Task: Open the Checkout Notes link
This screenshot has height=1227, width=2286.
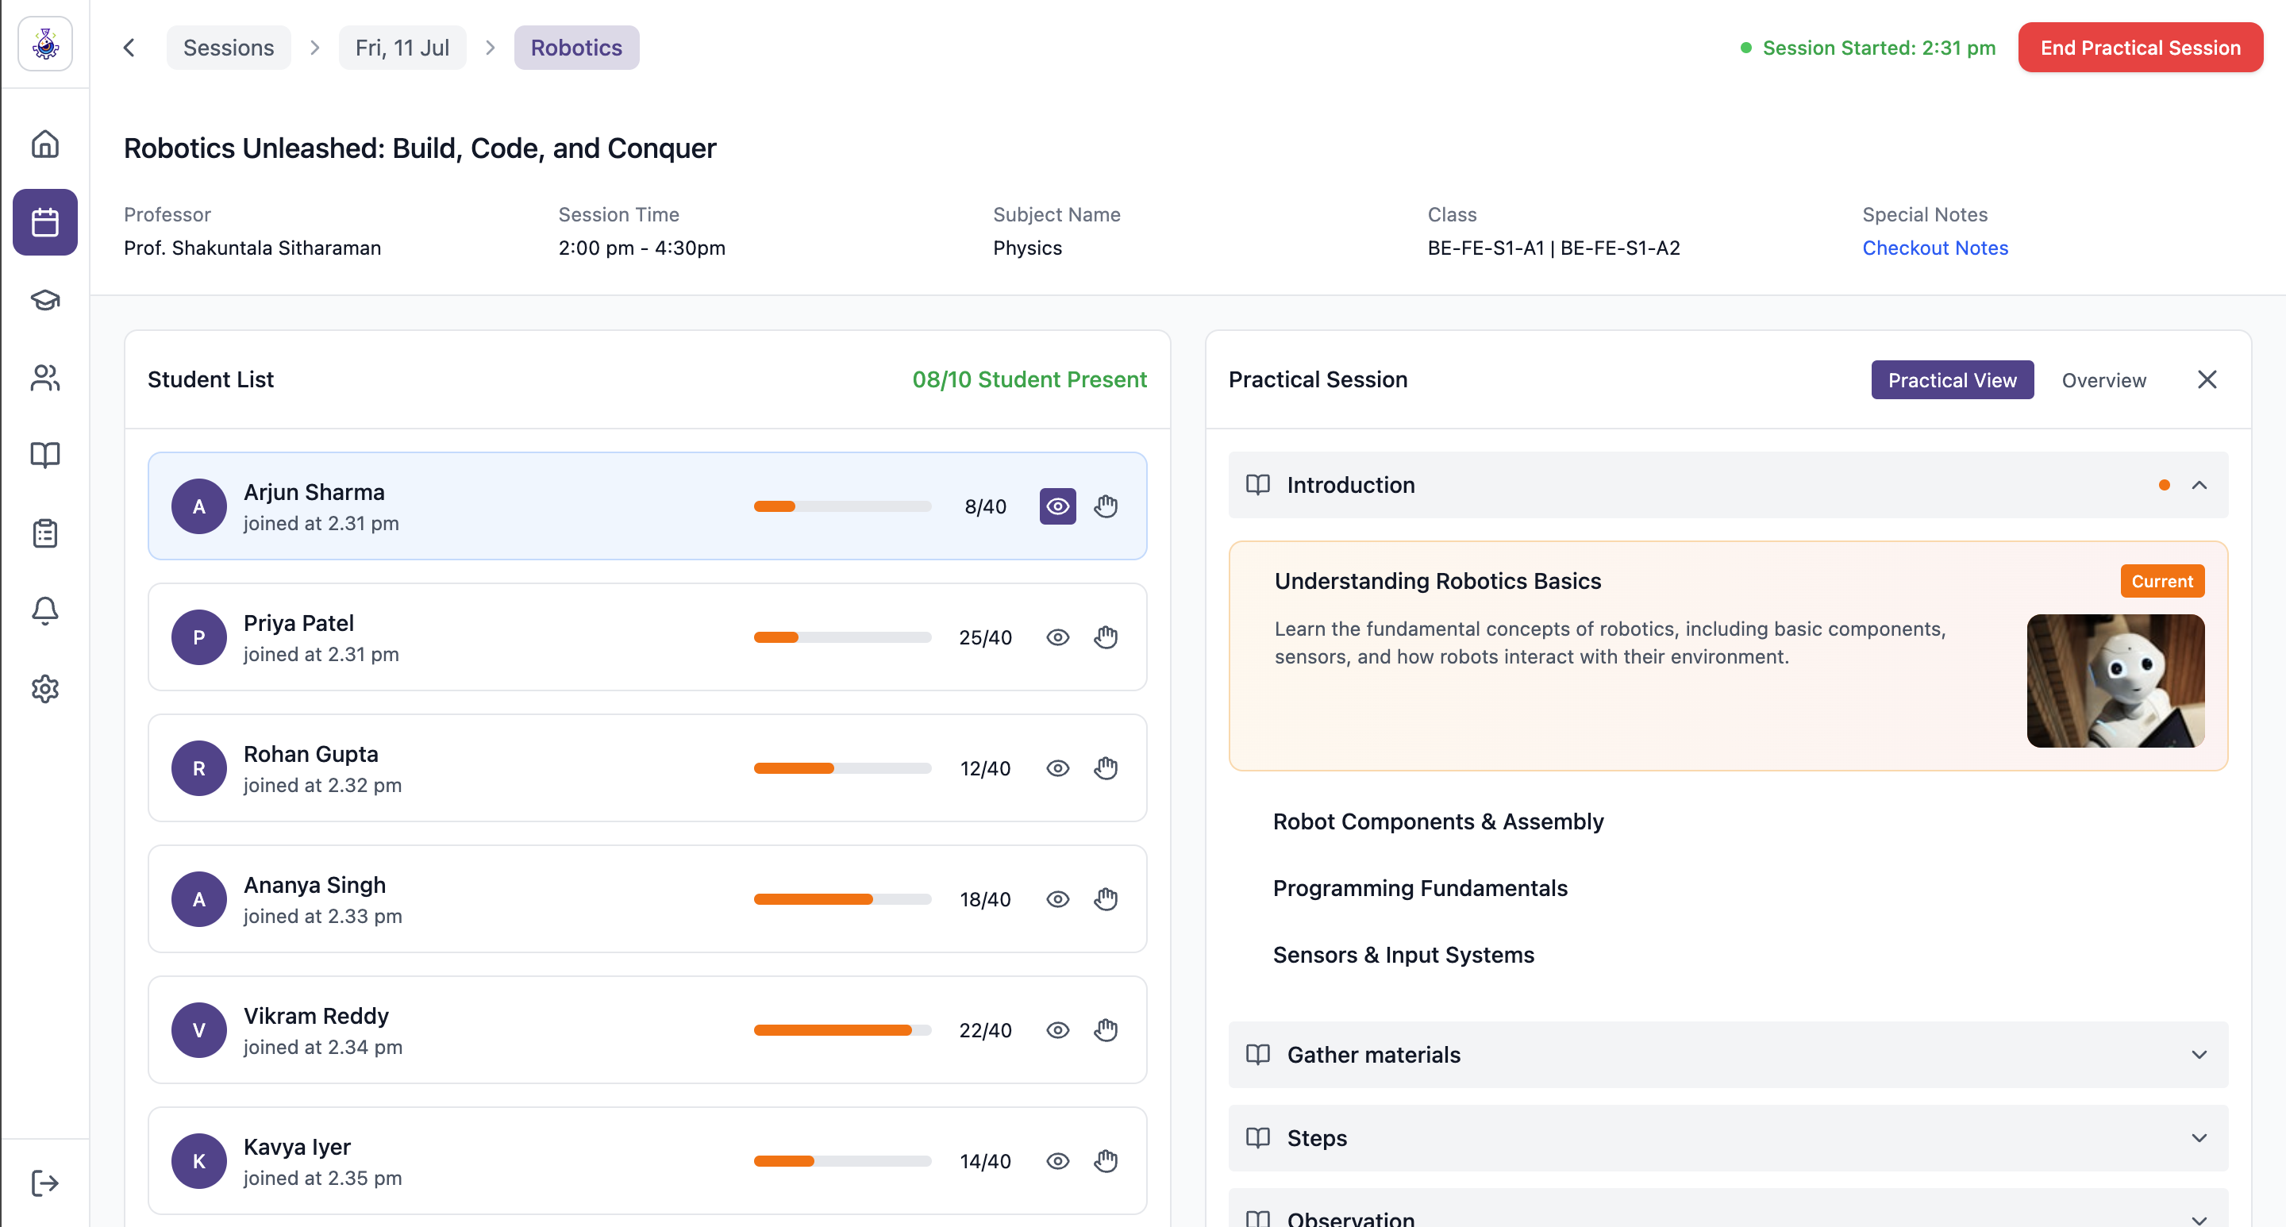Action: [1934, 248]
